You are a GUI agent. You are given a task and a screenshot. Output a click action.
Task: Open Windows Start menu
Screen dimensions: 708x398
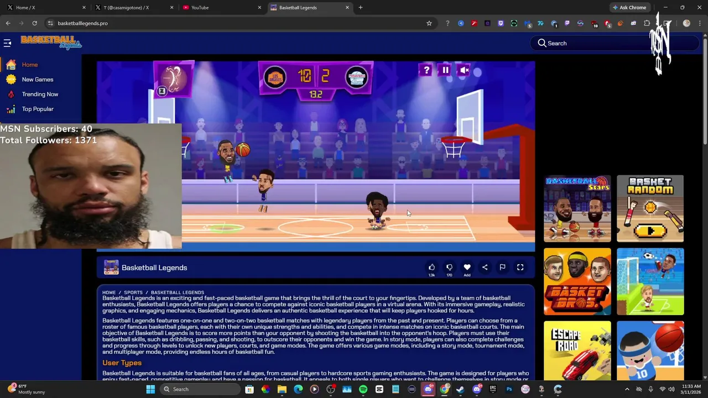pyautogui.click(x=150, y=389)
